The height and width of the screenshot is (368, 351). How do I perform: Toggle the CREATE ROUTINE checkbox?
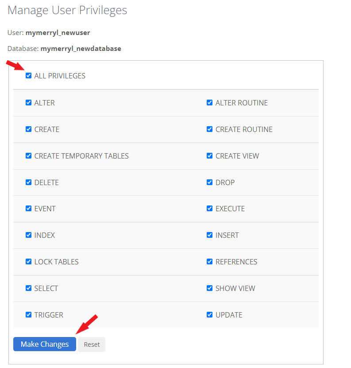coord(209,129)
